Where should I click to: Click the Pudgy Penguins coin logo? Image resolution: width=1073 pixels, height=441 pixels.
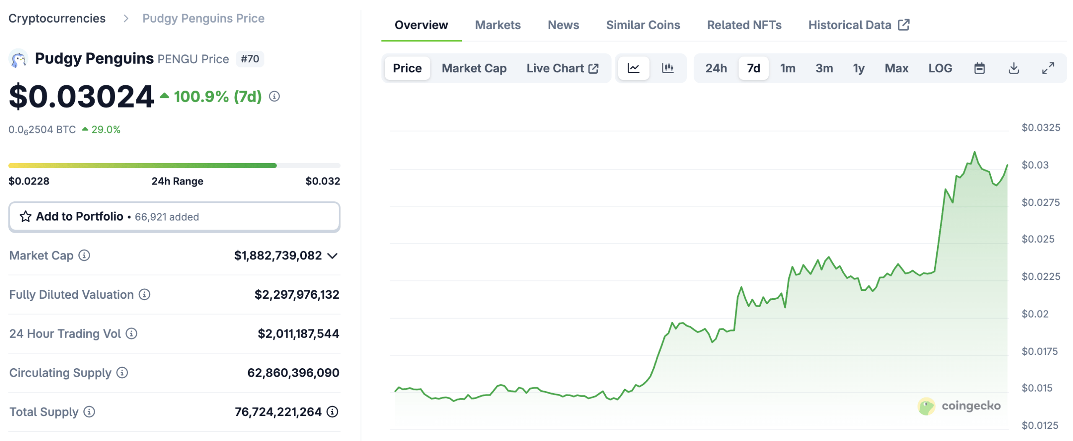(18, 59)
